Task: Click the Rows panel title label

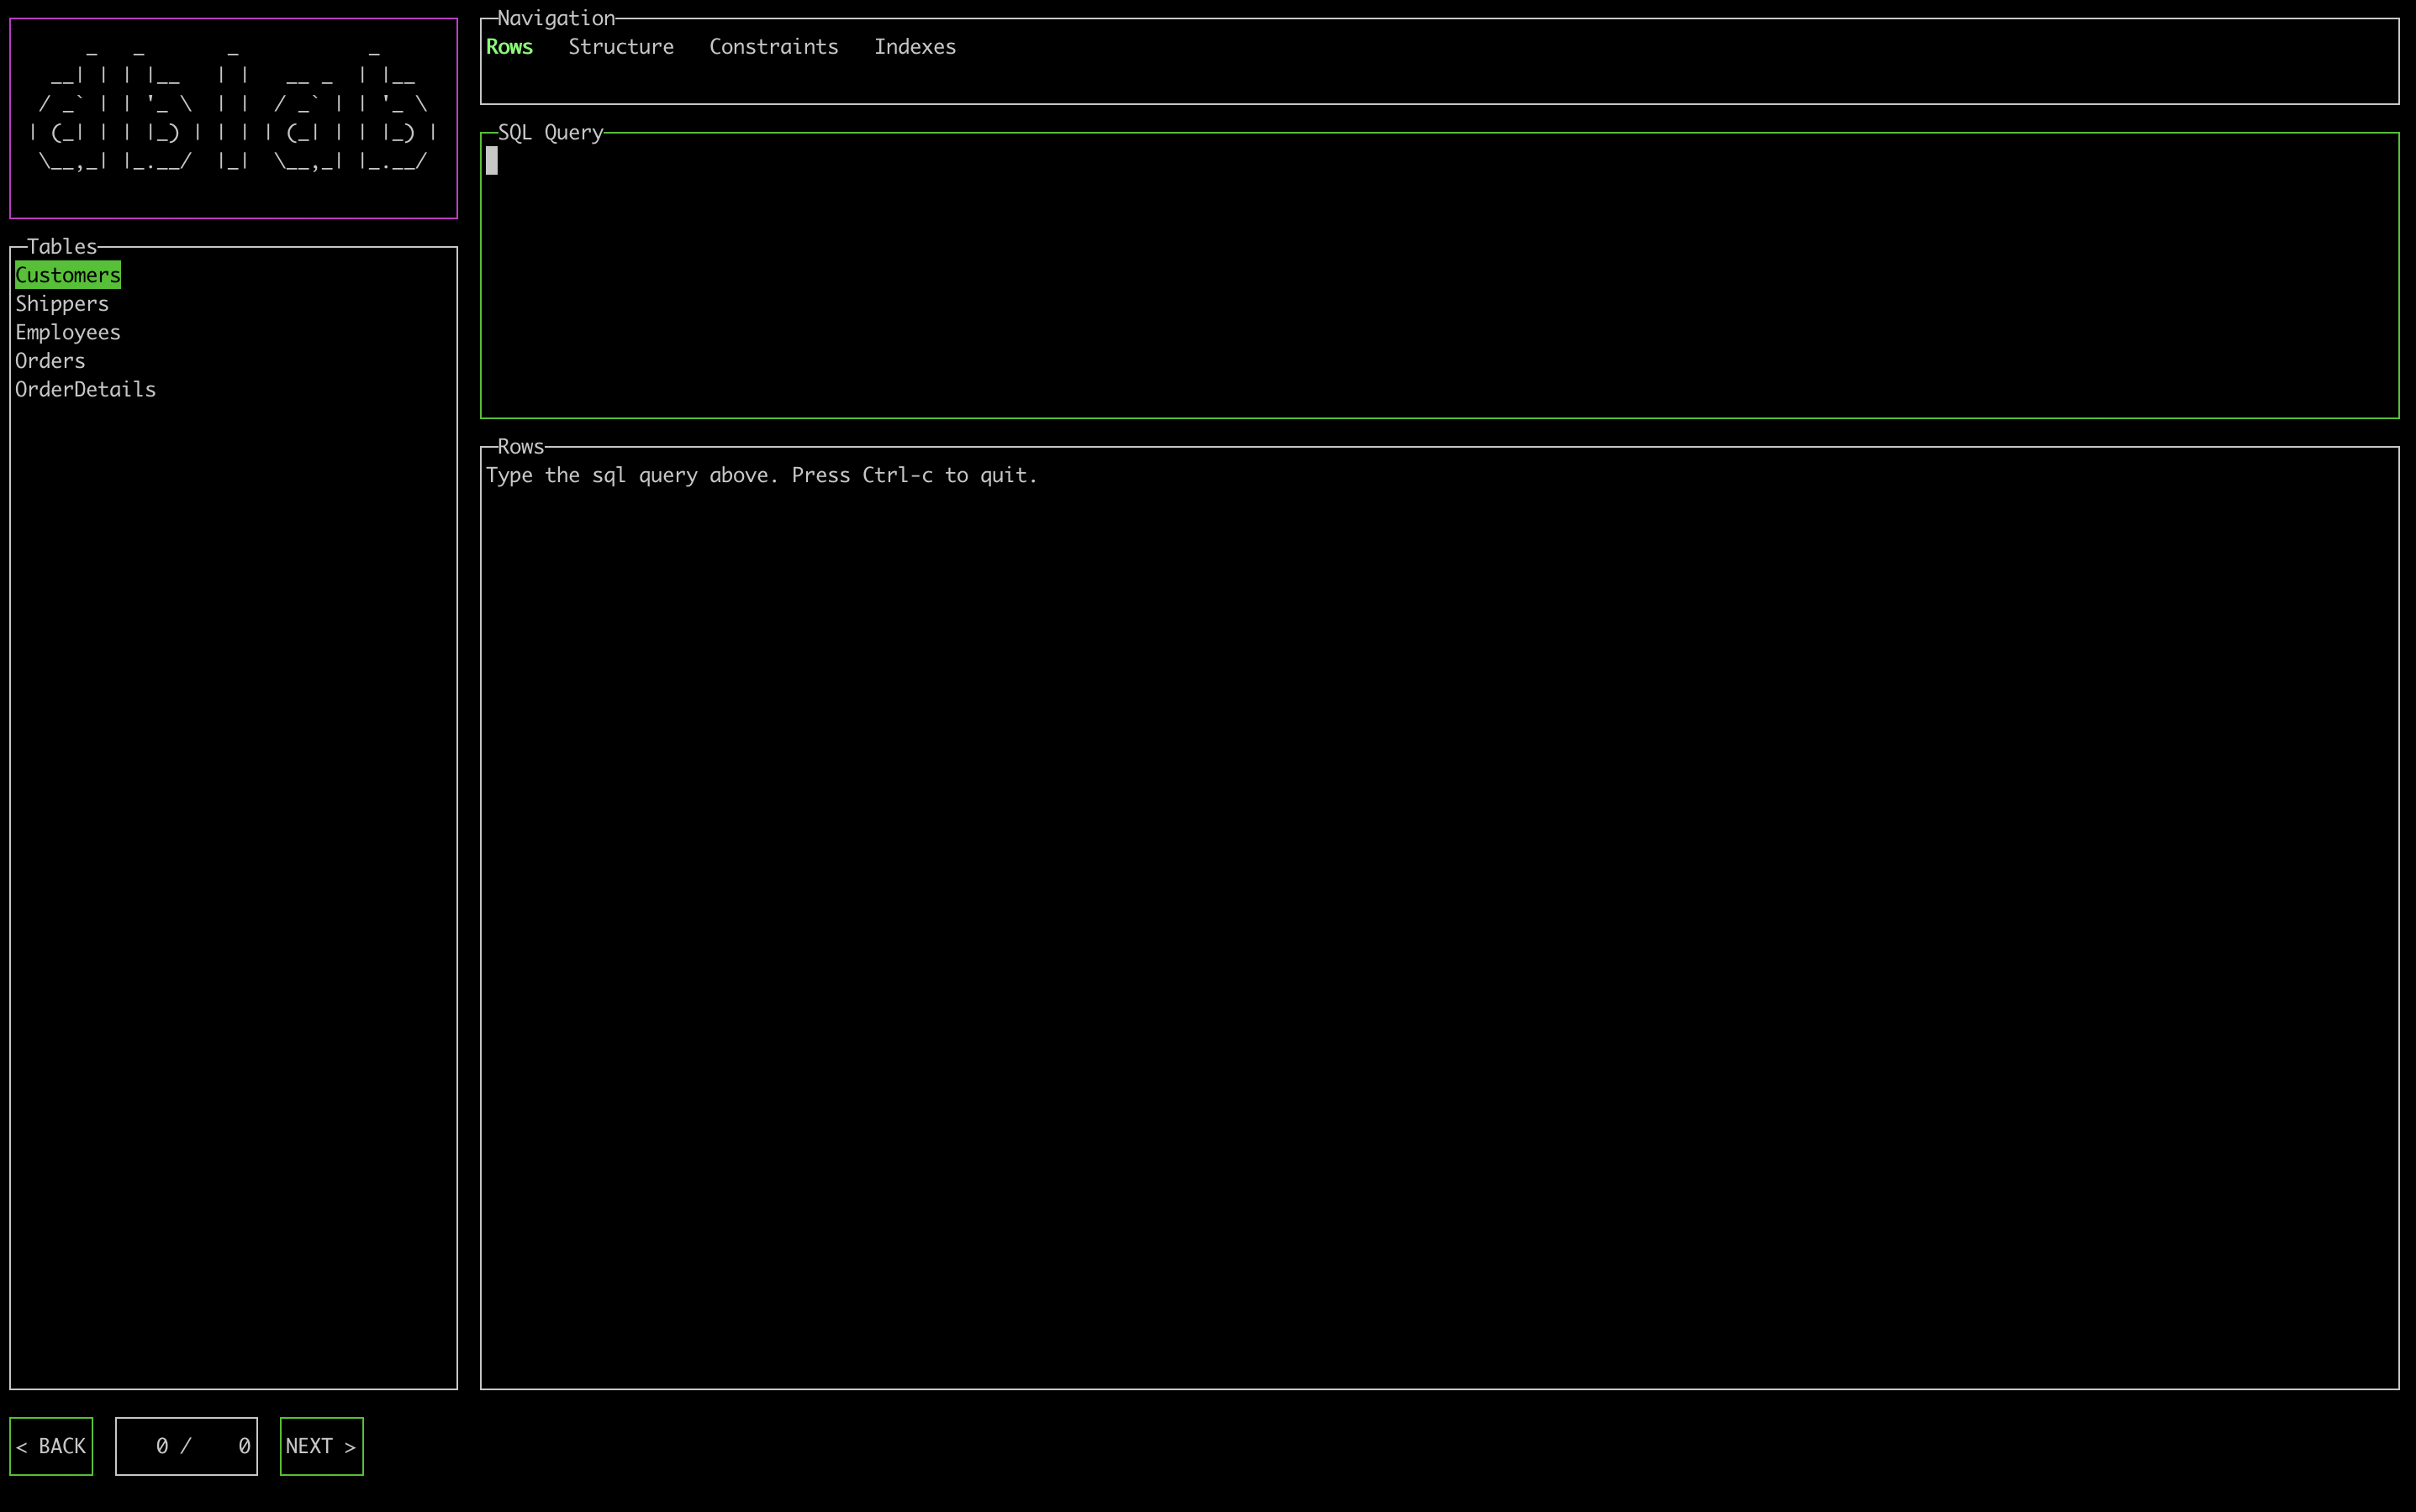Action: coord(520,446)
